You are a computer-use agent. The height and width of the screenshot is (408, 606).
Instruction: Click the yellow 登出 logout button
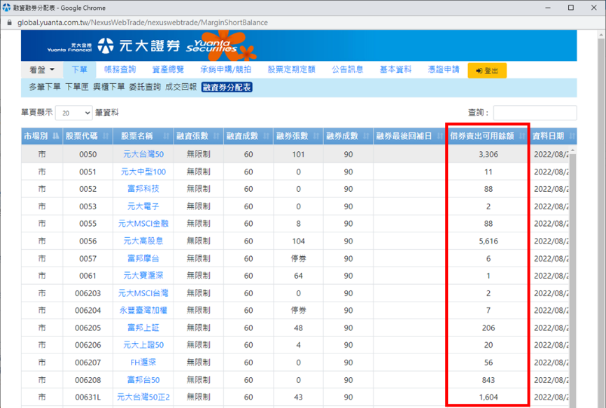coord(487,71)
